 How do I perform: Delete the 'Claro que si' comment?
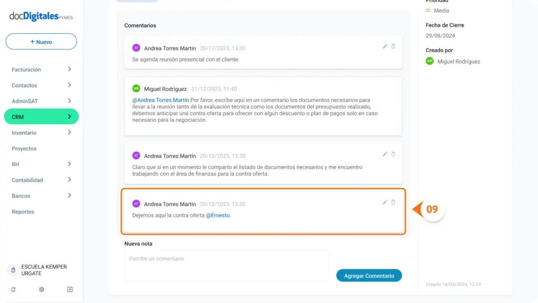tap(393, 154)
